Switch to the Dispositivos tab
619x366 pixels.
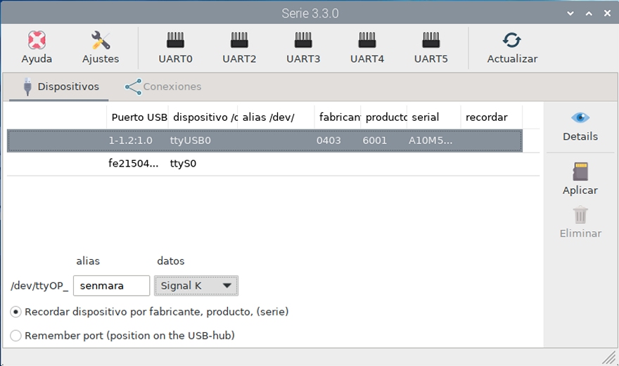pyautogui.click(x=59, y=87)
